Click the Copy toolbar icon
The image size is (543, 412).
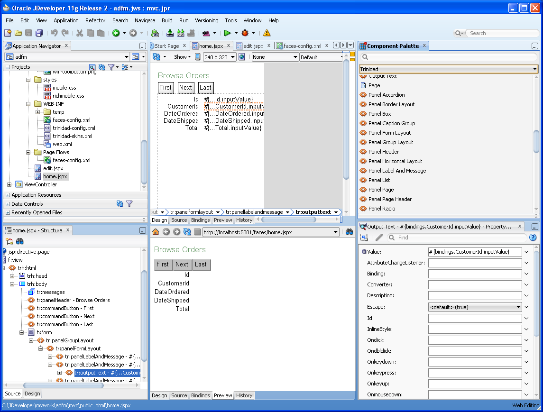pyautogui.click(x=91, y=33)
